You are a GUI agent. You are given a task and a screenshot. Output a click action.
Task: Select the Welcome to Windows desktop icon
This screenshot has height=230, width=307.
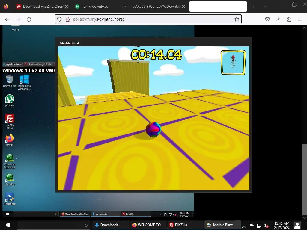pyautogui.click(x=24, y=82)
